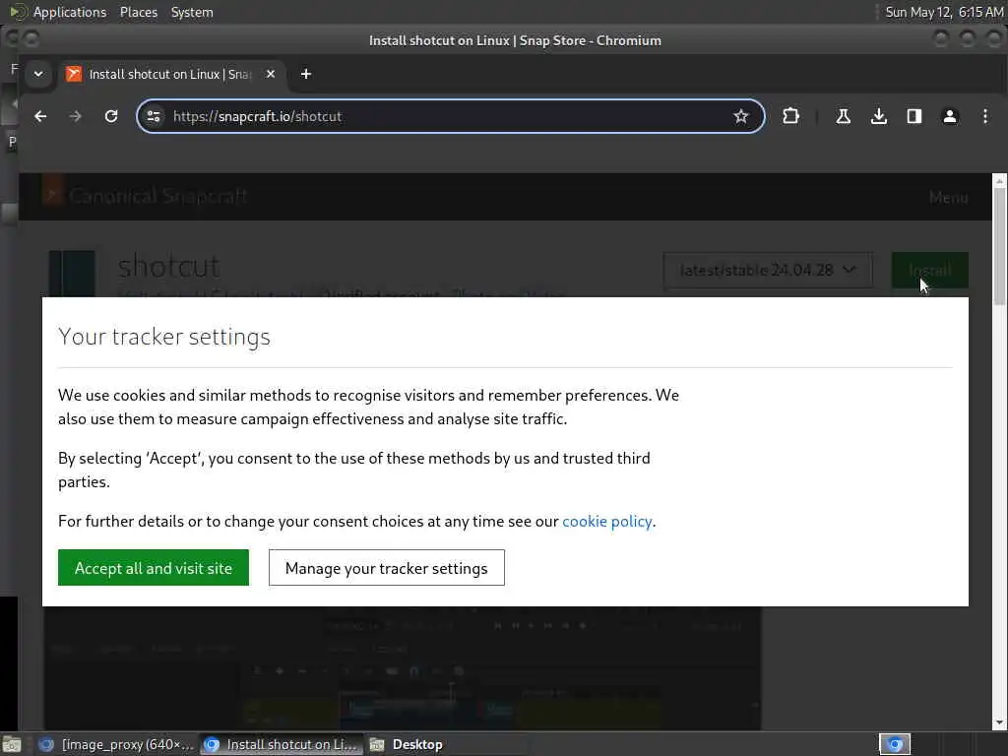View site information icon in address bar
This screenshot has height=756, width=1008.
tap(154, 116)
